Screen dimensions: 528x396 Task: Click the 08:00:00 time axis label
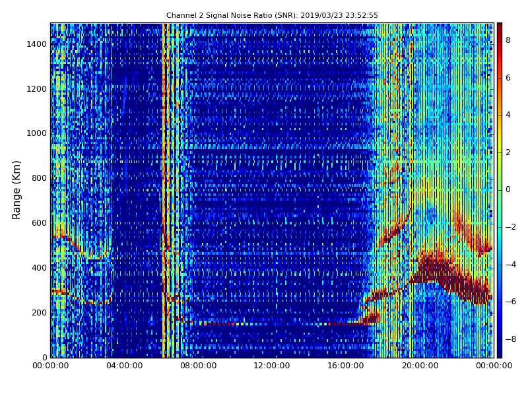pos(199,366)
